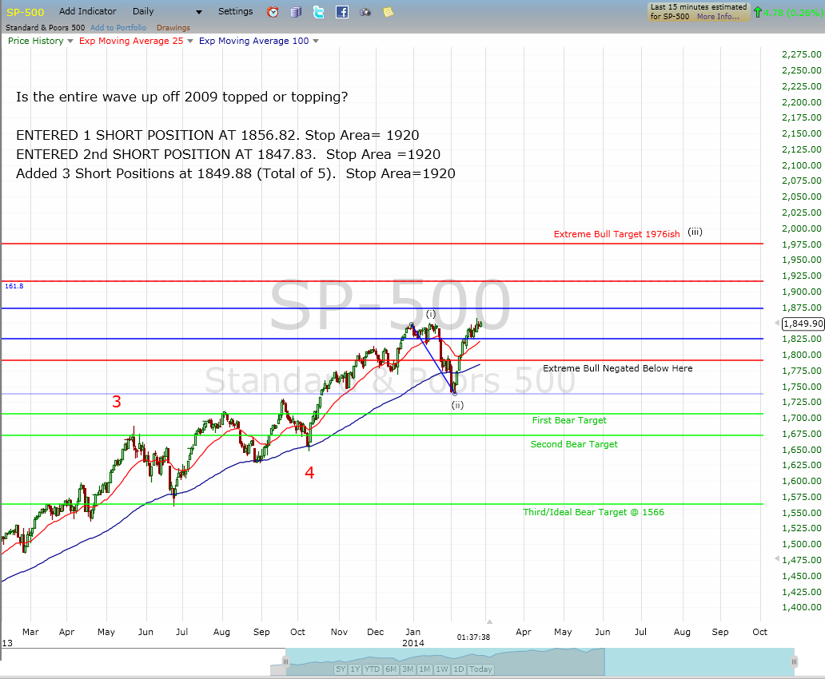Screen dimensions: 825x679
Task: Click the Last 15 minutes estimated notice
Action: pos(698,11)
